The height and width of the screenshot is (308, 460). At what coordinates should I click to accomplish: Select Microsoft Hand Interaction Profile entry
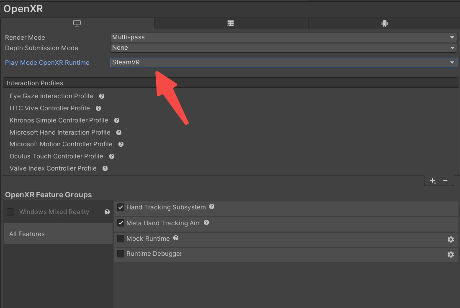[x=60, y=132]
